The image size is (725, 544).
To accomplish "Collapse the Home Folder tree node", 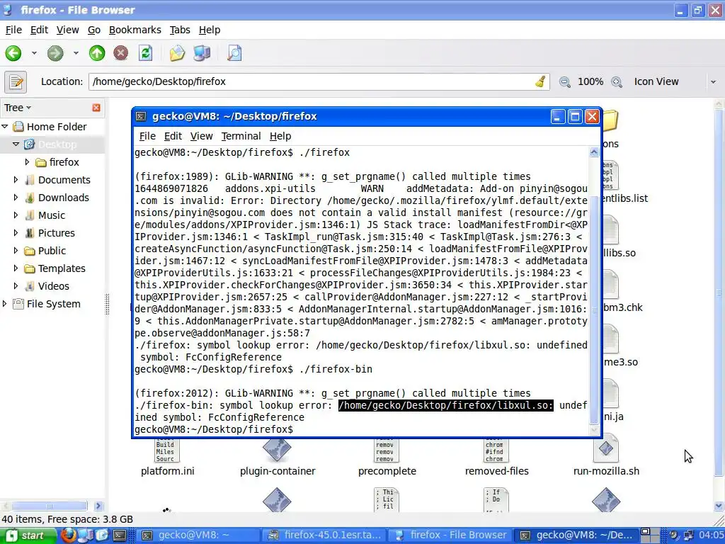I will click(x=5, y=126).
